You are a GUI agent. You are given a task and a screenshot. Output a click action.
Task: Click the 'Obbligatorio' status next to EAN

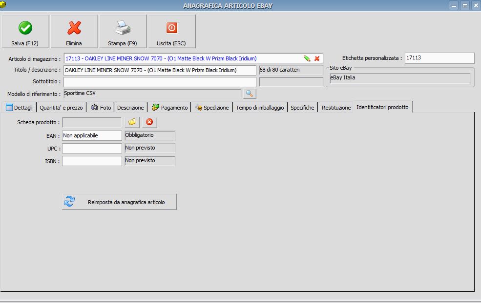pos(150,135)
